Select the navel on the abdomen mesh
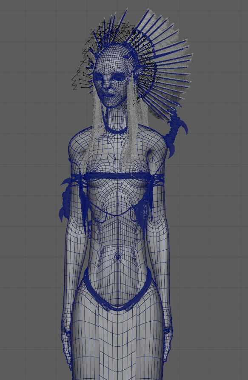Image resolution: width=248 pixels, height=380 pixels. (118, 257)
